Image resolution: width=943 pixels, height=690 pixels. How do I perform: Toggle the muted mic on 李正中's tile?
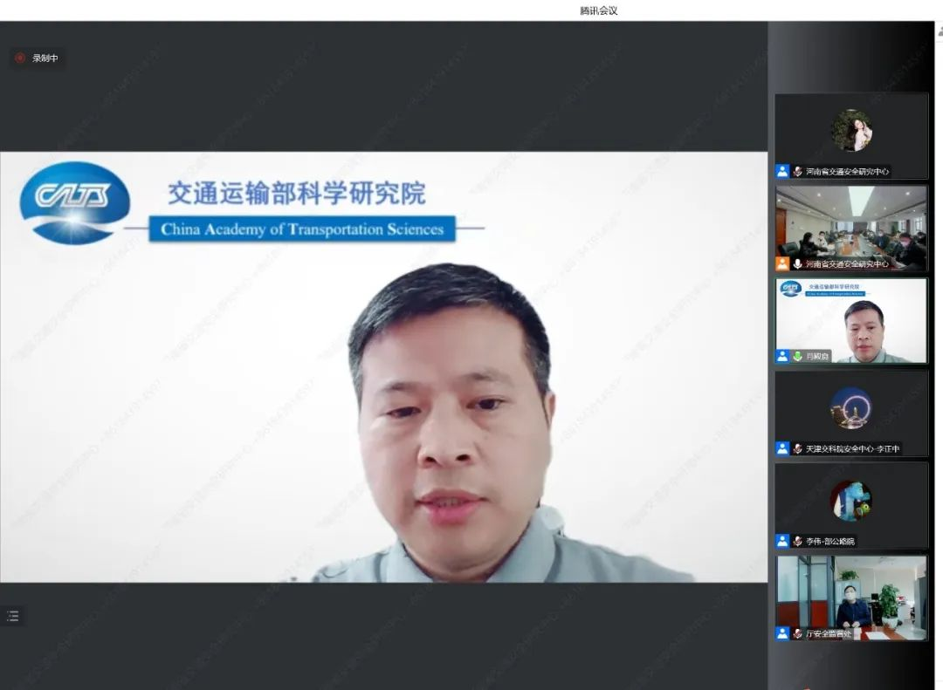(797, 448)
